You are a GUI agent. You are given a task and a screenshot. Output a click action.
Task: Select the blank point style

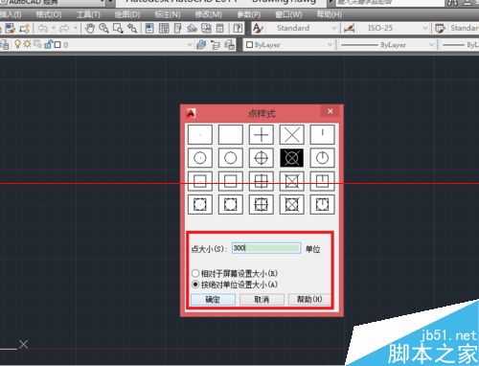tap(231, 134)
